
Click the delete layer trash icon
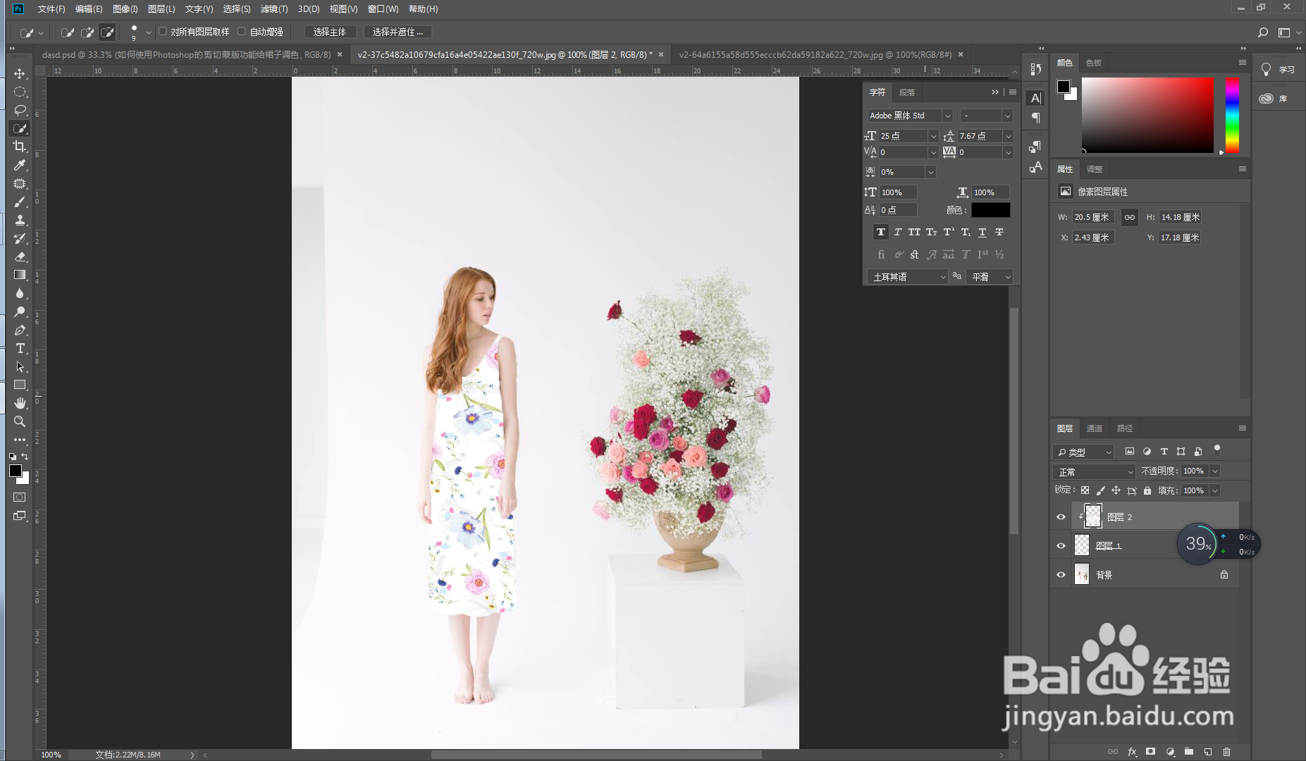pyautogui.click(x=1226, y=752)
